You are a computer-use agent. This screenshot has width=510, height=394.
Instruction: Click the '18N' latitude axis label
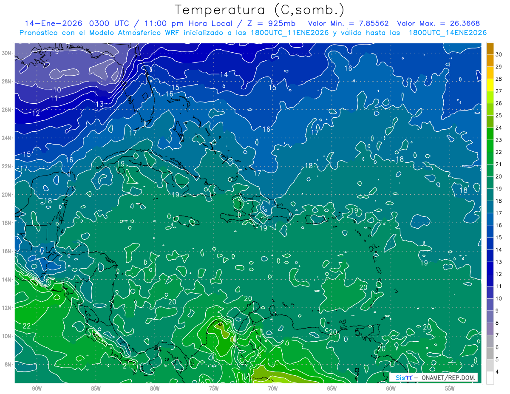(6, 223)
